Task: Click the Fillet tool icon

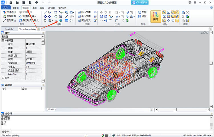Action: 110,21
